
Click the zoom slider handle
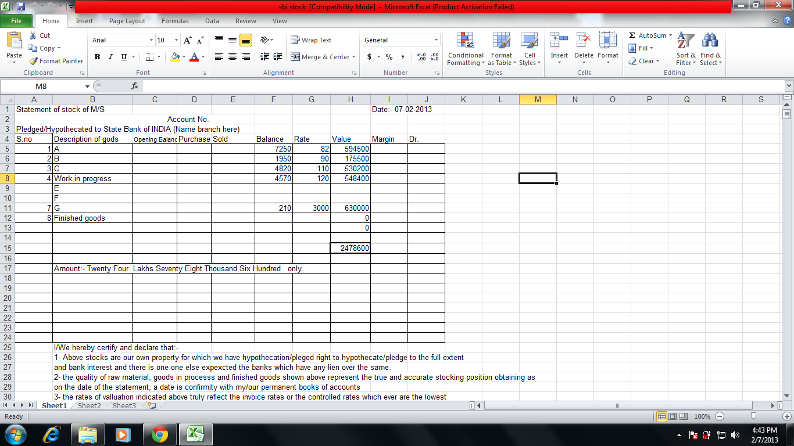754,416
